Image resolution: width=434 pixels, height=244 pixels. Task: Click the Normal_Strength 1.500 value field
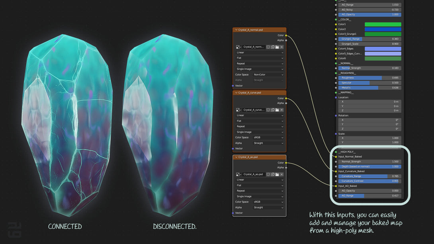(369, 162)
